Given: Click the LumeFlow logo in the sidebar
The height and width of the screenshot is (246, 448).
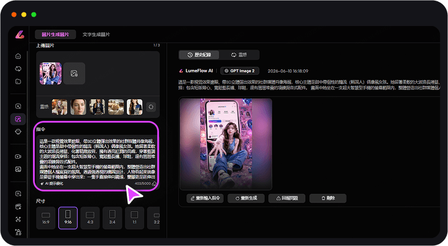Looking at the screenshot, I should (x=20, y=35).
